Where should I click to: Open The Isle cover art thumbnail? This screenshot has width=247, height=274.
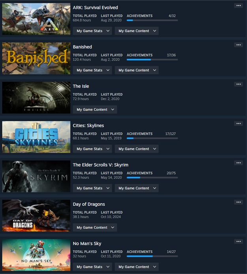pos(36,98)
